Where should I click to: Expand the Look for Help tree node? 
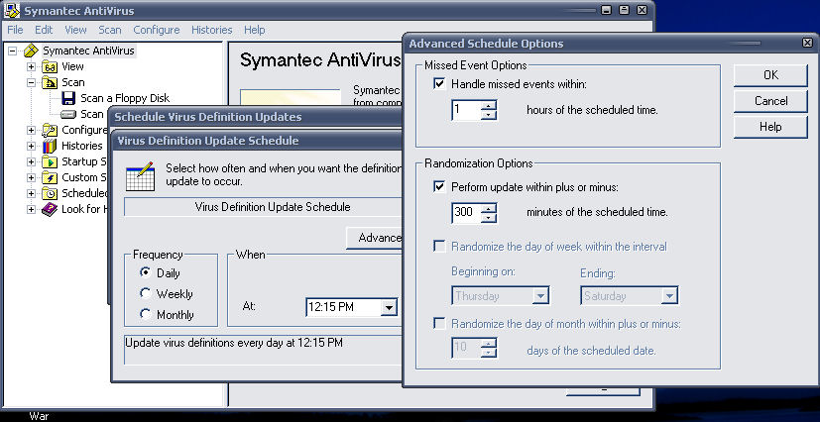click(32, 209)
